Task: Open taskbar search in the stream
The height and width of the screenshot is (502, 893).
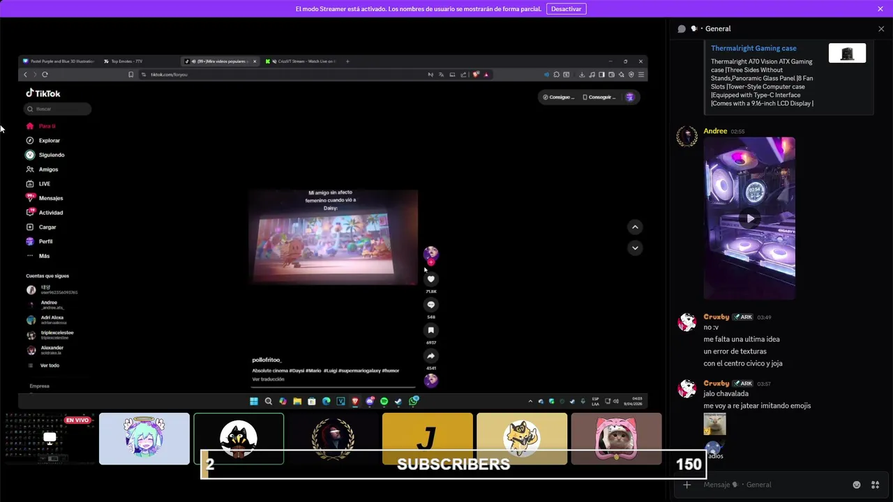Action: point(268,401)
